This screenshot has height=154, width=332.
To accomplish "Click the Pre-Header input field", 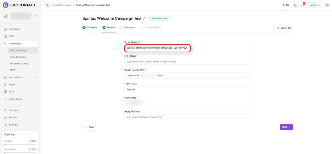I will click(x=188, y=62).
